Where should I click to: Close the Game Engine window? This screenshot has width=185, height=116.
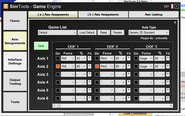(176, 6)
